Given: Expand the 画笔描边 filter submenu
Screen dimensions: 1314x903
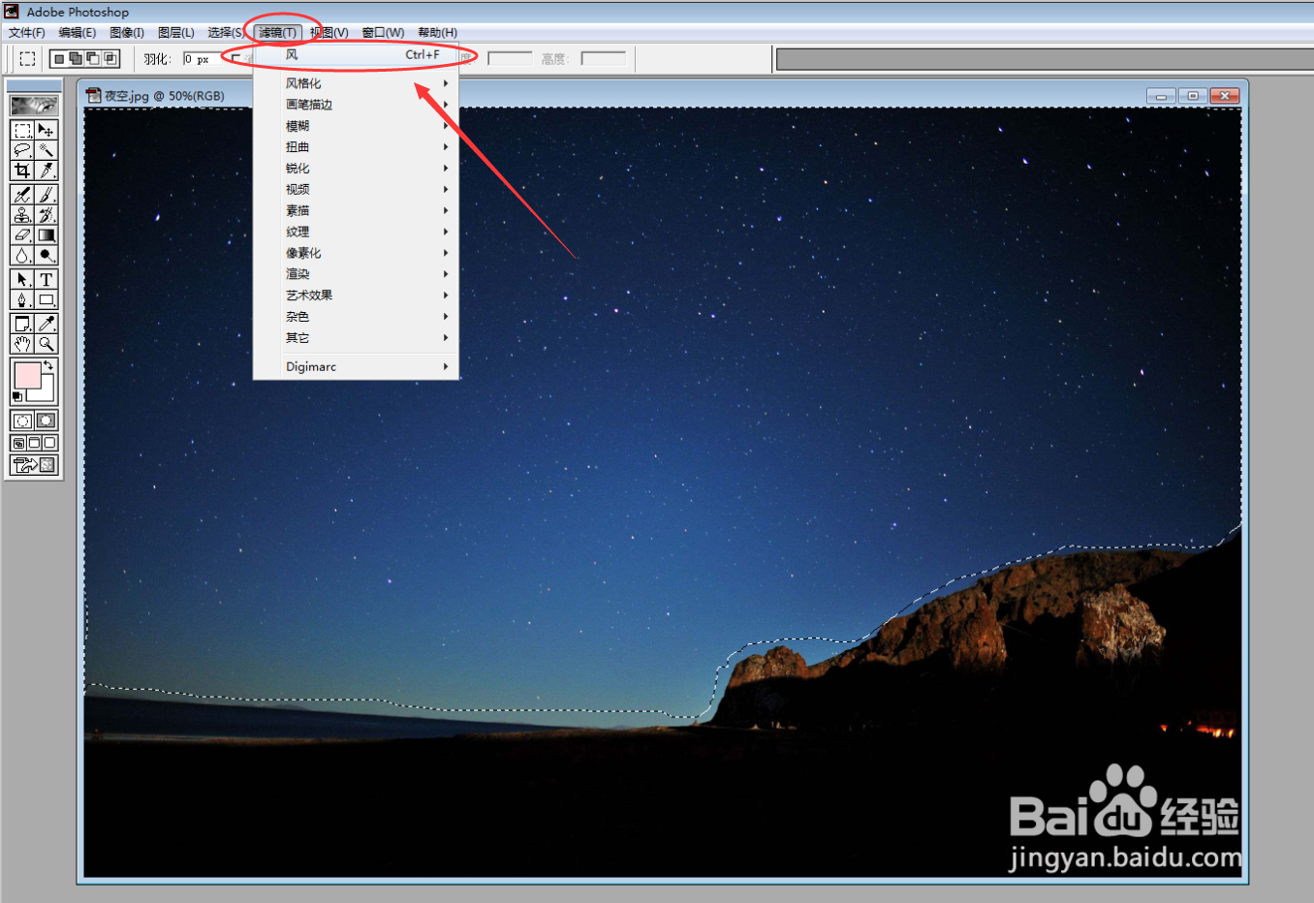Looking at the screenshot, I should point(356,105).
